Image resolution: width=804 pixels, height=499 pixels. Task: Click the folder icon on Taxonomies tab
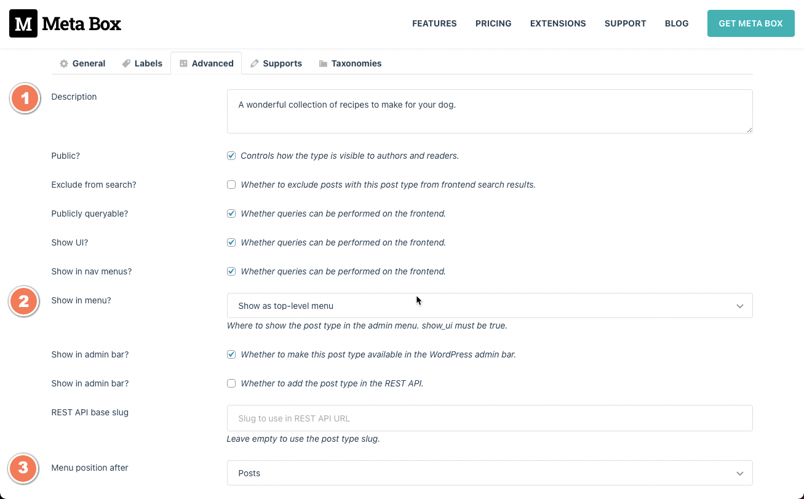323,63
